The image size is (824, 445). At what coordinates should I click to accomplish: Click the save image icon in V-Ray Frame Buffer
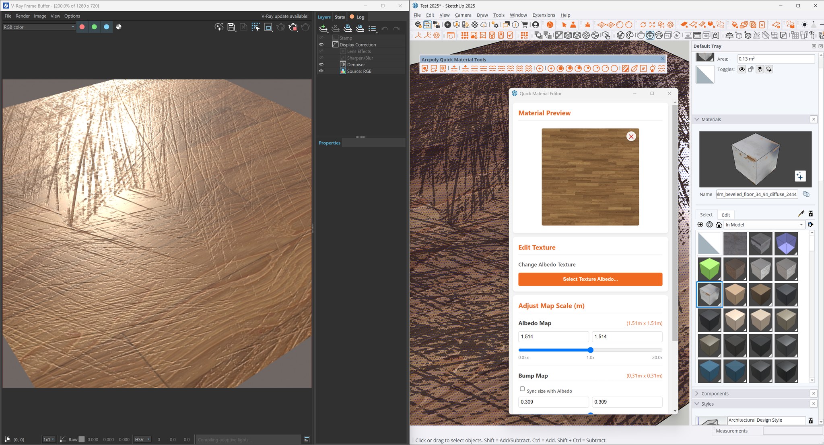(x=231, y=27)
